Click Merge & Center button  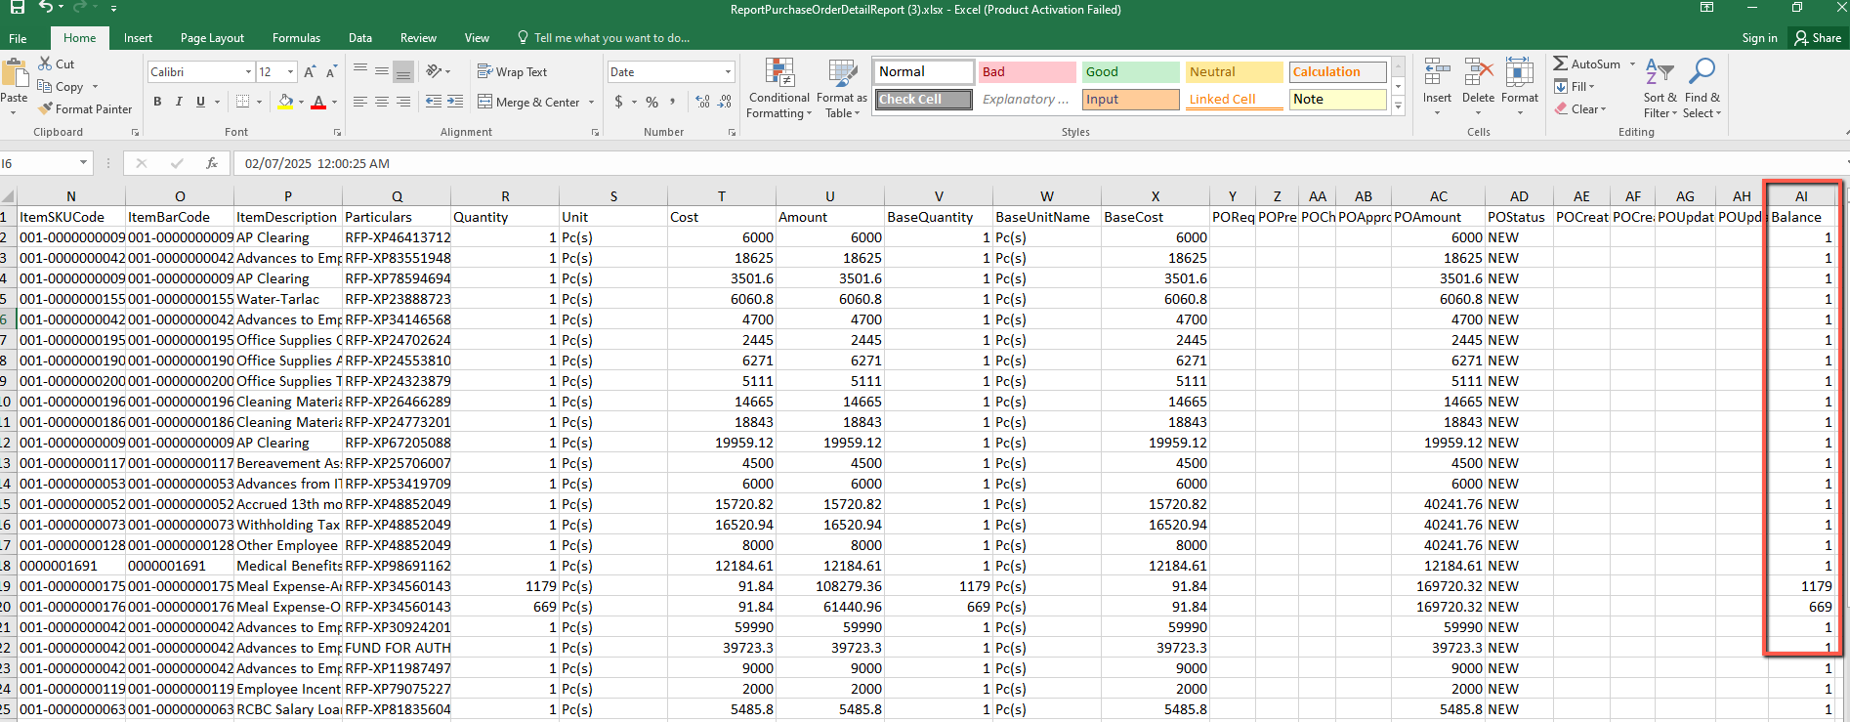pyautogui.click(x=528, y=102)
